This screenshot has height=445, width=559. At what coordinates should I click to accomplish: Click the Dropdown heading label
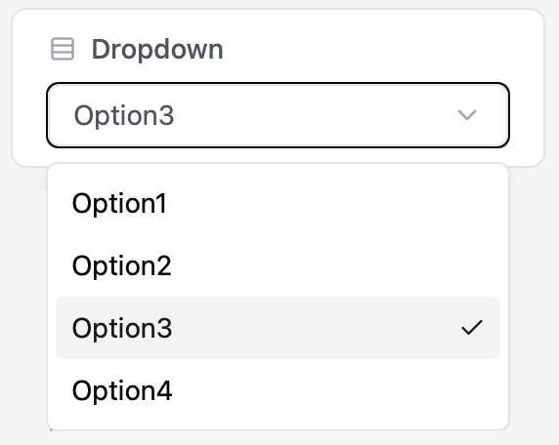click(157, 50)
